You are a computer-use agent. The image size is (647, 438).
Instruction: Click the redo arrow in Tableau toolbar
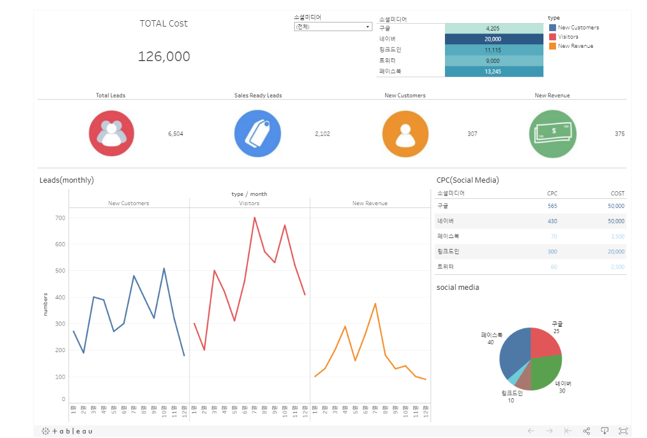coord(550,431)
